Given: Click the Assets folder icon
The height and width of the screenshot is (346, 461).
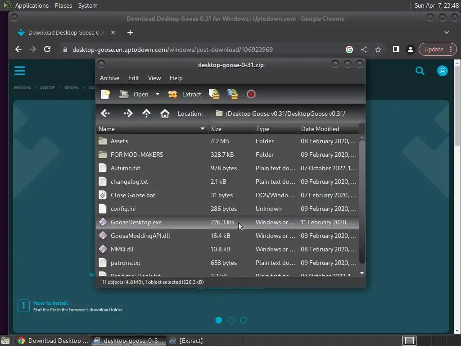Looking at the screenshot, I should [103, 141].
